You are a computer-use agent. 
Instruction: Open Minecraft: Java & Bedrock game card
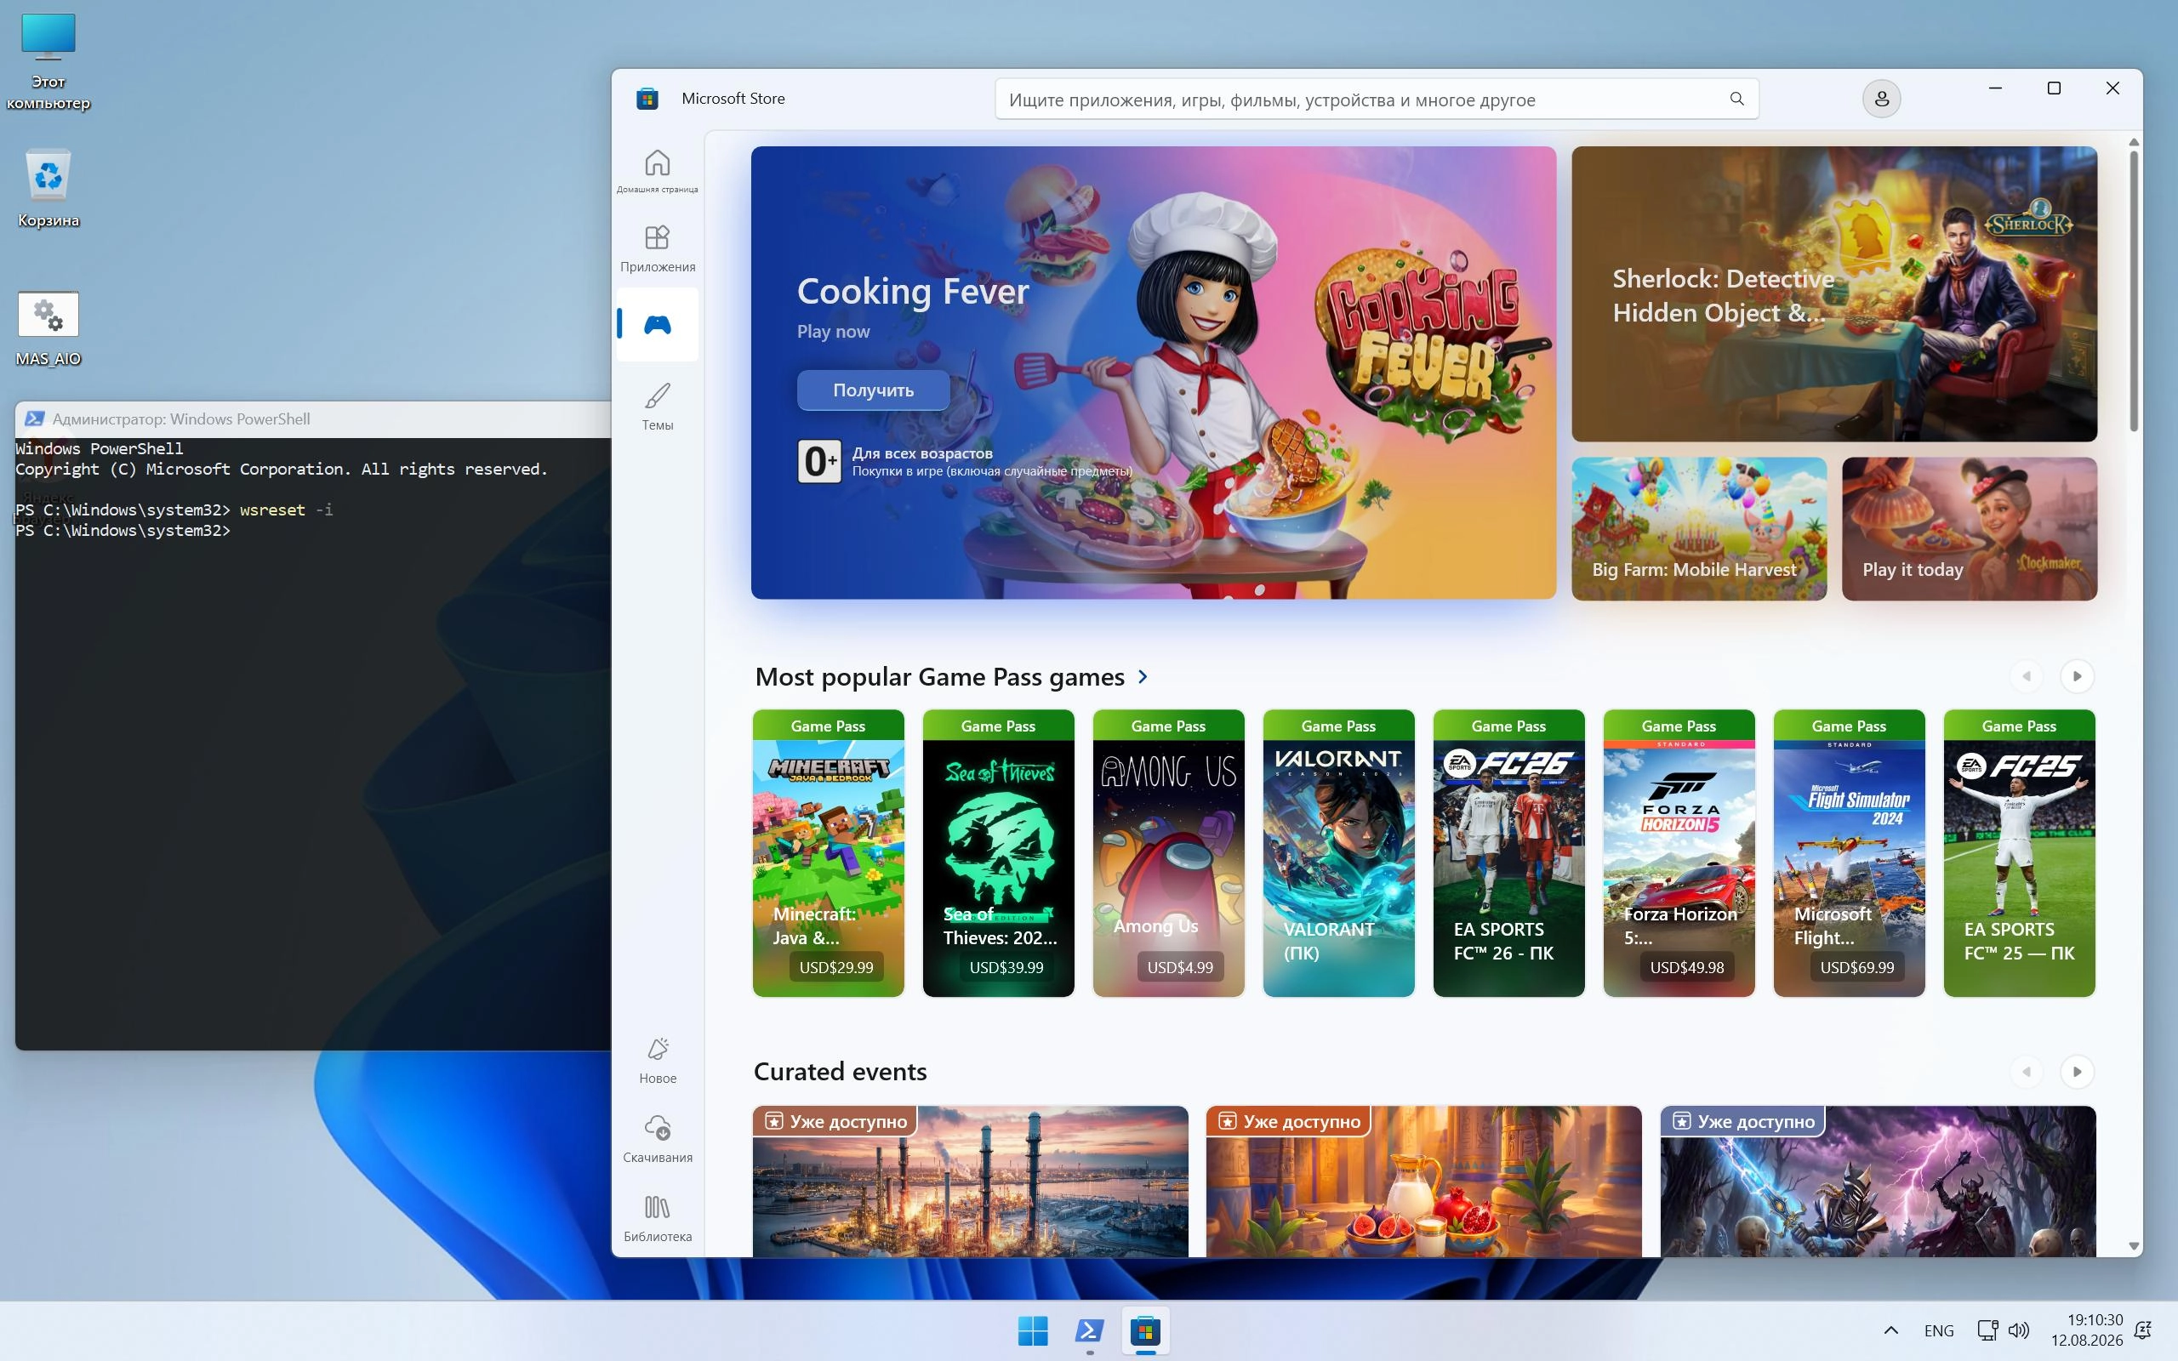[x=828, y=852]
